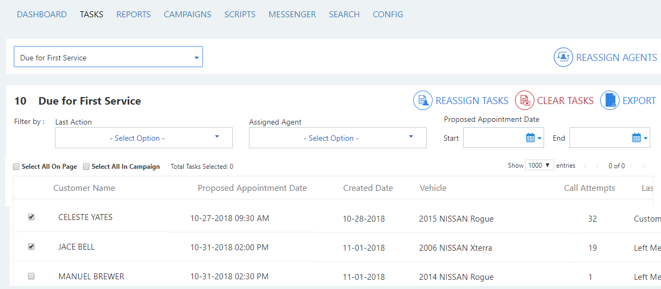
Task: Click call attempts value 19
Action: pos(593,248)
